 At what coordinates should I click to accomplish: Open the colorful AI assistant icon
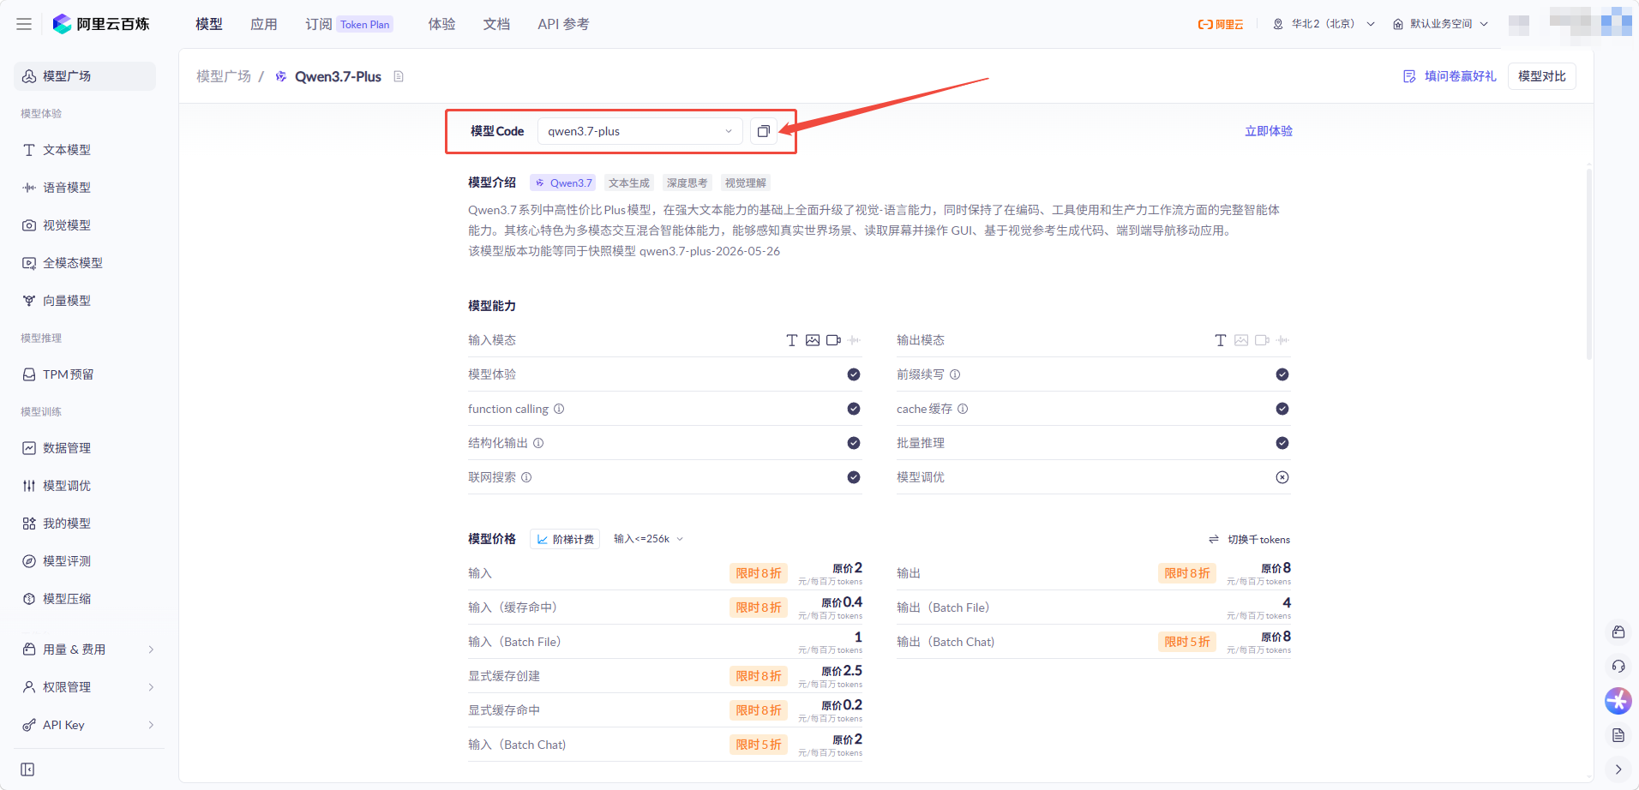click(1618, 701)
